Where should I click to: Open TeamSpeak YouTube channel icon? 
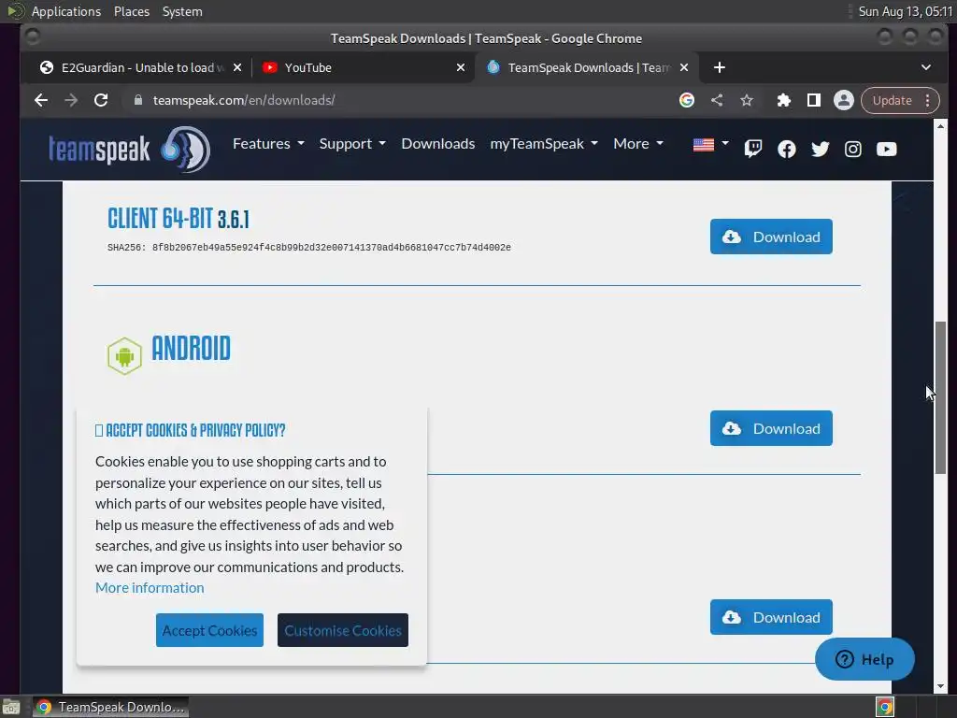pos(886,149)
